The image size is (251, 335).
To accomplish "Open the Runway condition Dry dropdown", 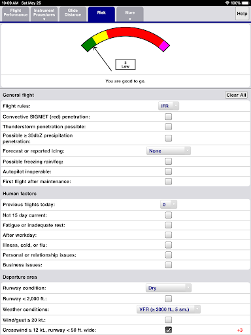I will coord(169,288).
